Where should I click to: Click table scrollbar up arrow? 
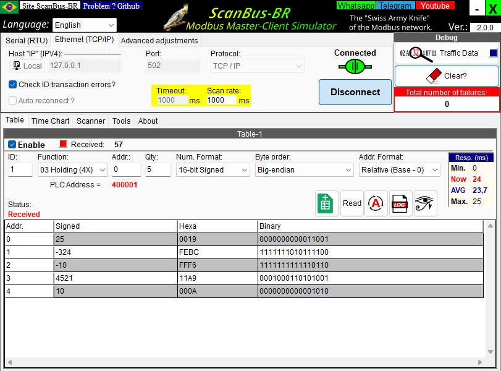490,226
